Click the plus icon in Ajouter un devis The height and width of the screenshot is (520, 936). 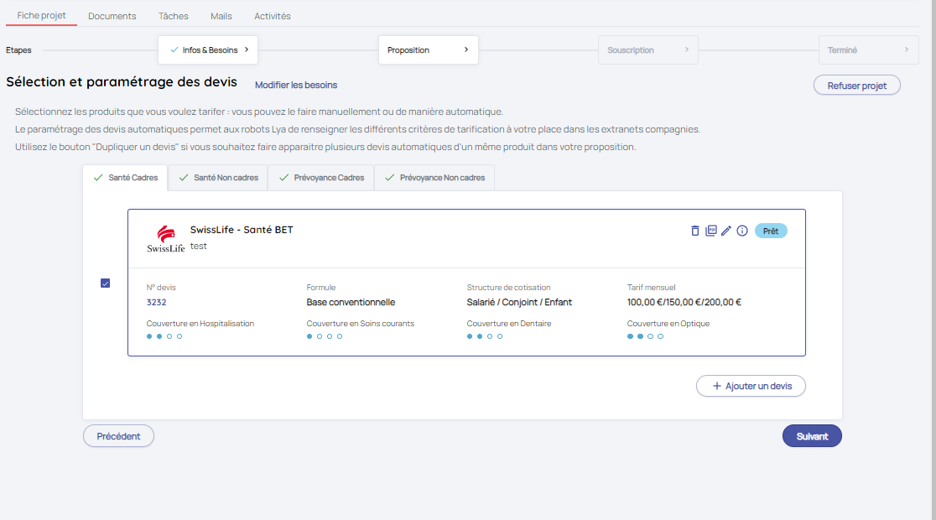click(x=716, y=386)
